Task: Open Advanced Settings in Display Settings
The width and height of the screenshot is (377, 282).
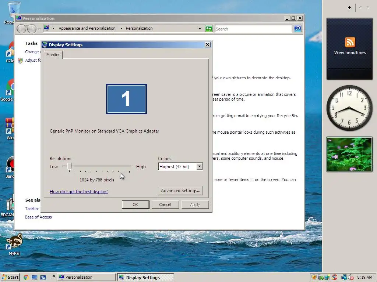Action: coord(180,191)
